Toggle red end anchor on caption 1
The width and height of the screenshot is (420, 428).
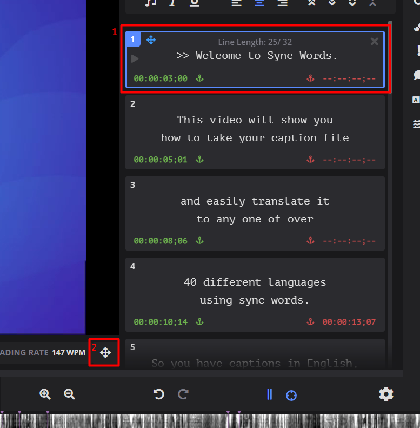point(310,78)
